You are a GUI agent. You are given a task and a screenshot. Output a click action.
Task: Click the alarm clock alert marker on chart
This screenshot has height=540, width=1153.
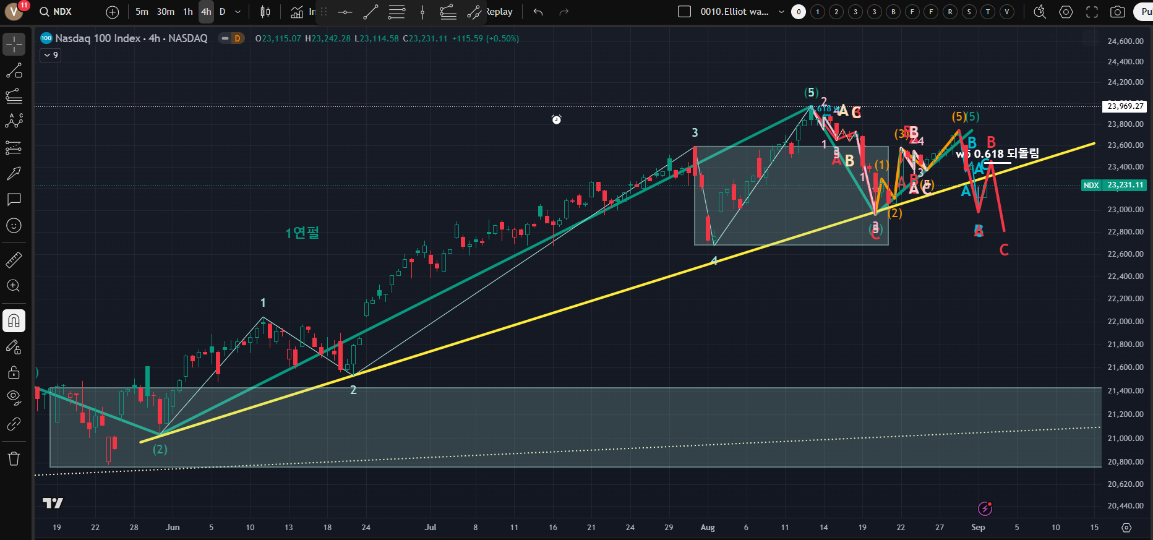point(557,119)
